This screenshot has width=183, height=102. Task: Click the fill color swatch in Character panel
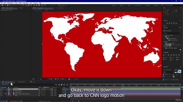click(x=178, y=70)
